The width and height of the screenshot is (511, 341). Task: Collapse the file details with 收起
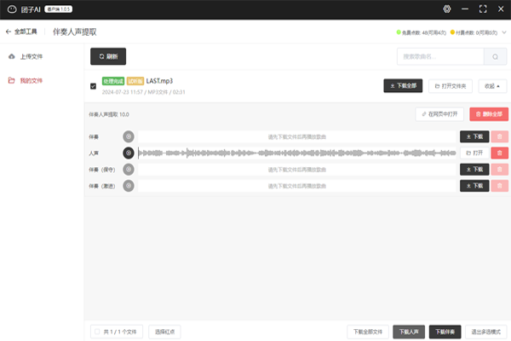pos(493,86)
